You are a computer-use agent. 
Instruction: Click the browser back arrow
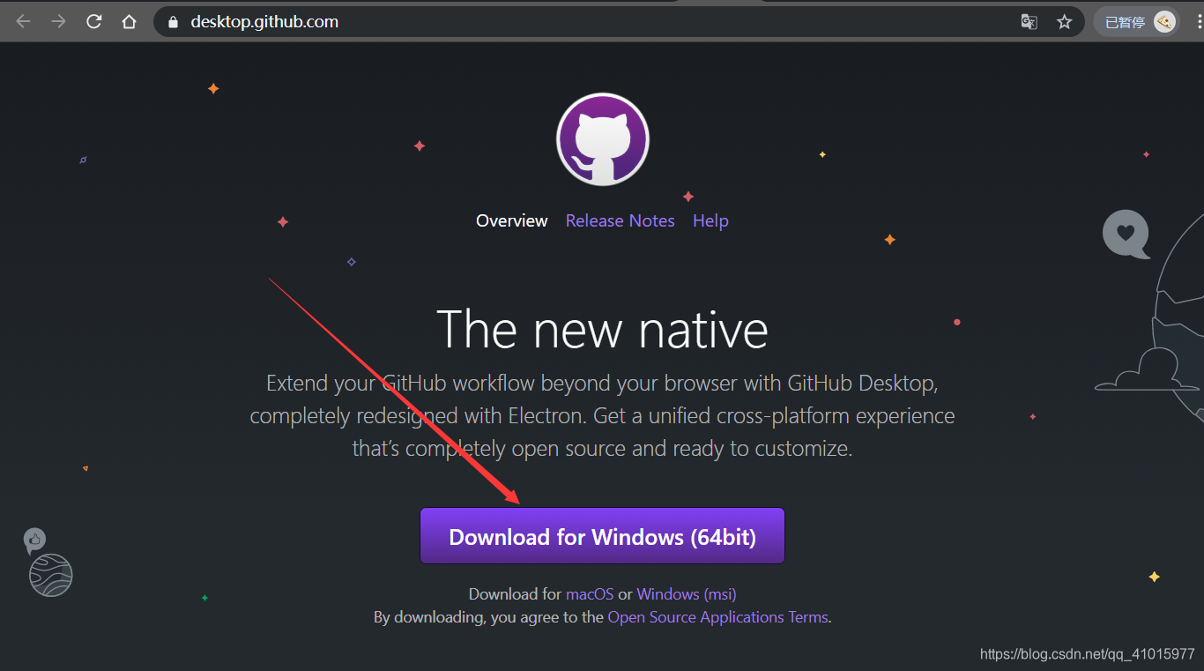24,22
